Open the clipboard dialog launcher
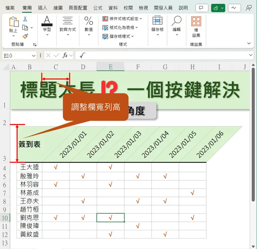Viewport: 257px width, 249px height. [x=35, y=44]
